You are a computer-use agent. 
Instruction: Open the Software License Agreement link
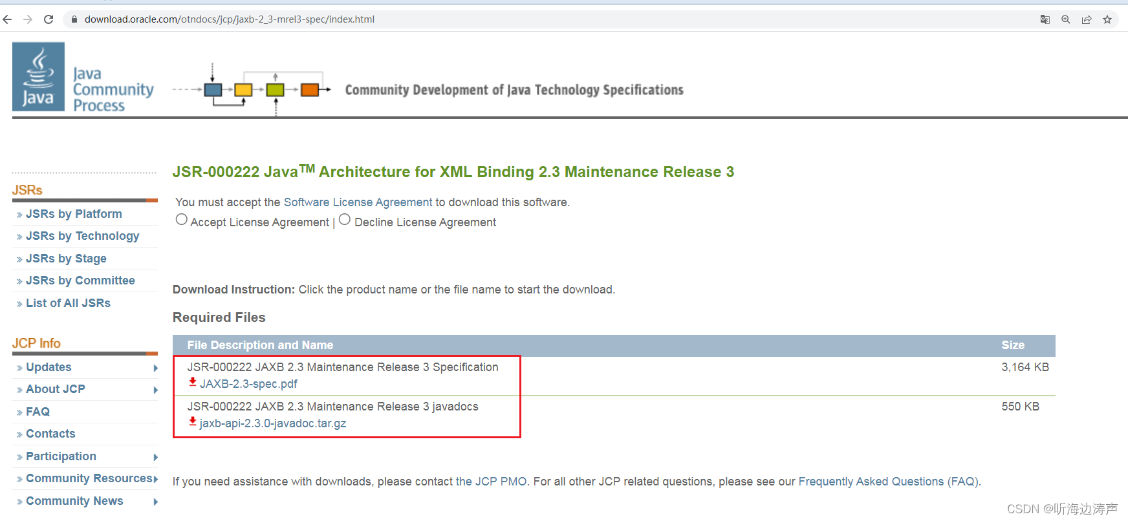point(358,202)
